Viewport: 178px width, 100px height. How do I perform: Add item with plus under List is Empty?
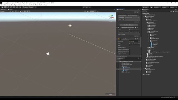pos(135,36)
